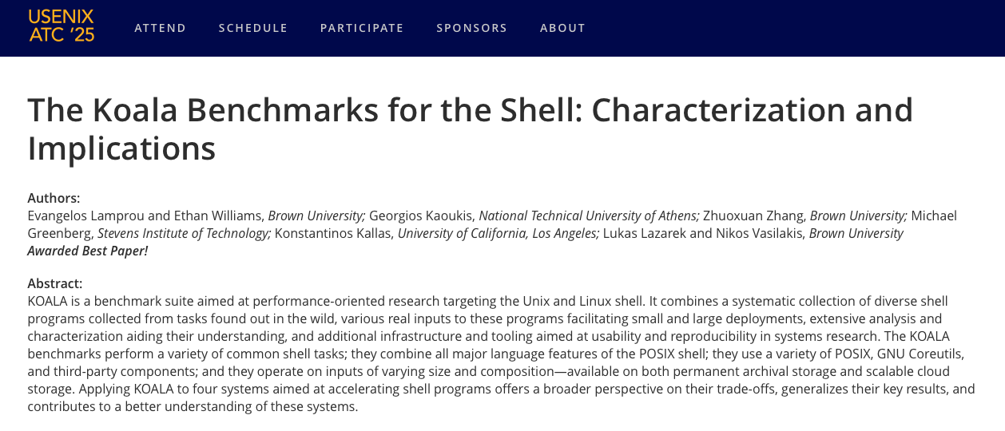
Task: Click the USENIX ATC '25 logo
Action: pyautogui.click(x=62, y=26)
